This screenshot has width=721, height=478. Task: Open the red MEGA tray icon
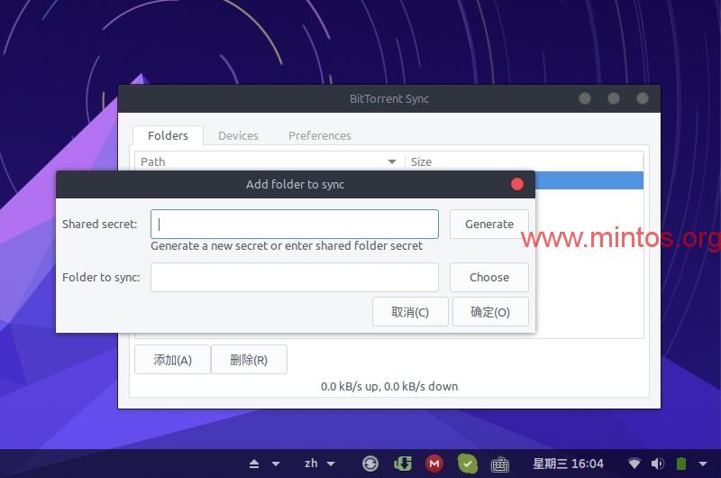point(434,464)
